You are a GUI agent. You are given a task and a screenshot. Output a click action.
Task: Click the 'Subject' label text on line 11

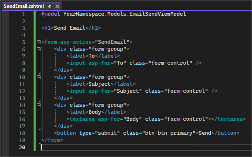coord(100,84)
